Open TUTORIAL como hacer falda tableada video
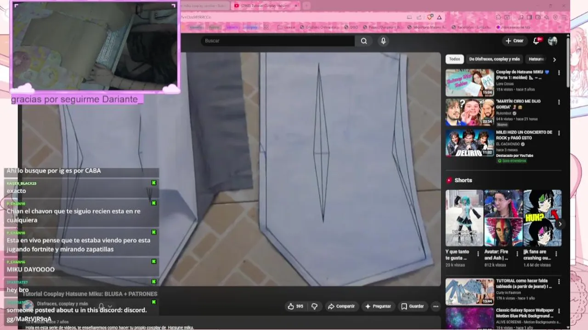The width and height of the screenshot is (588, 330). tap(469, 291)
